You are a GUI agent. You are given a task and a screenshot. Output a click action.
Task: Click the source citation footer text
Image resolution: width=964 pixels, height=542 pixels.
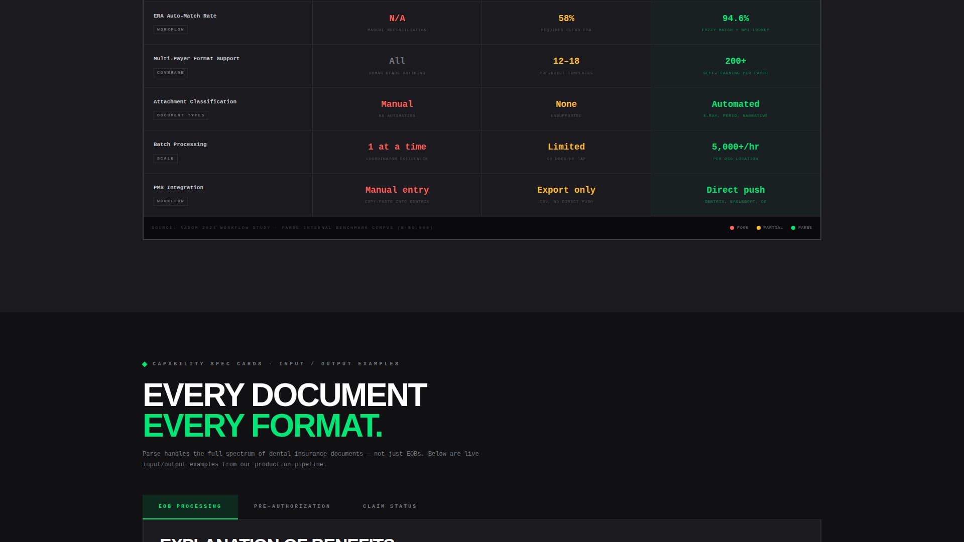pyautogui.click(x=292, y=228)
